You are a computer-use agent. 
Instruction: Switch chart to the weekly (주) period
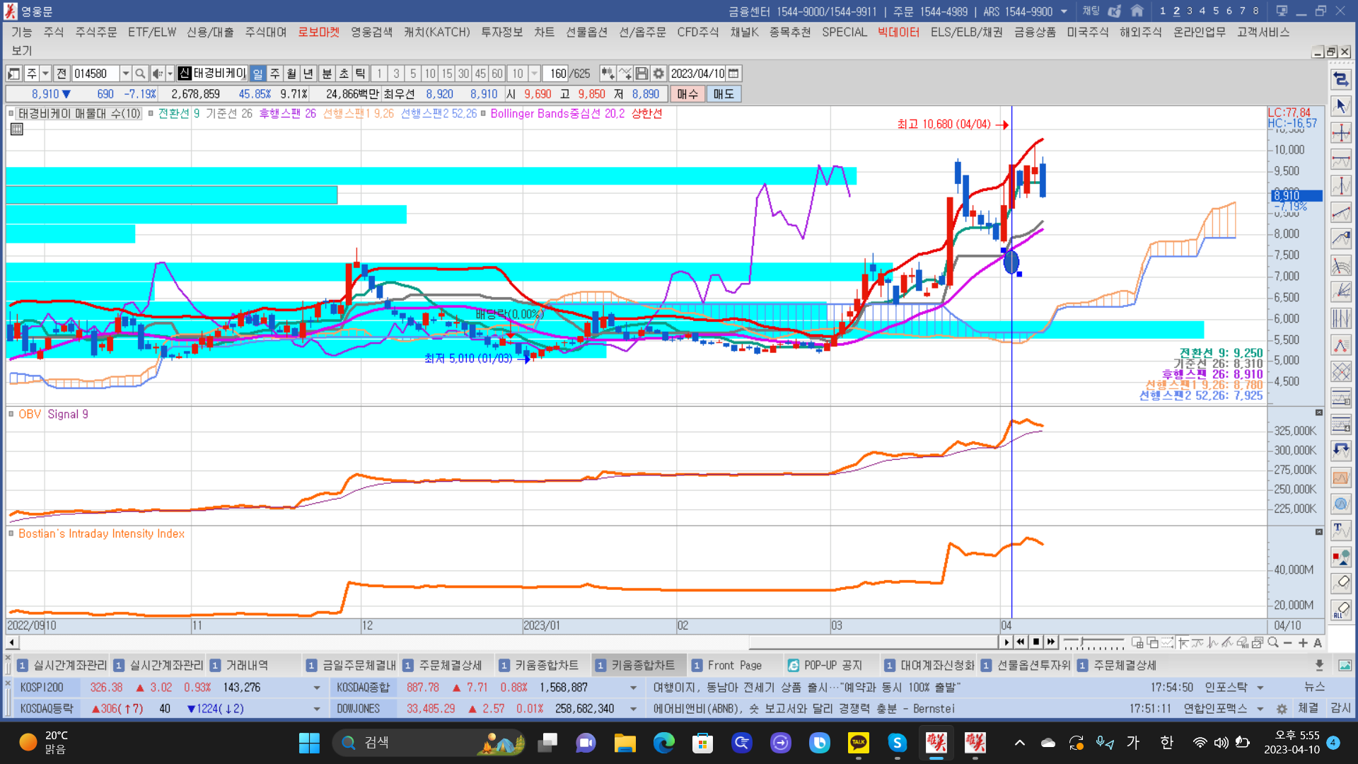pyautogui.click(x=274, y=74)
